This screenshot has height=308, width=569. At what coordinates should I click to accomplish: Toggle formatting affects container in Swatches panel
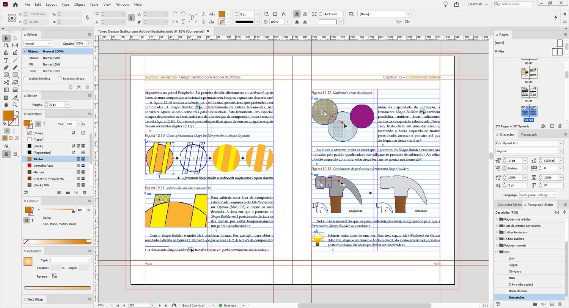38,124
